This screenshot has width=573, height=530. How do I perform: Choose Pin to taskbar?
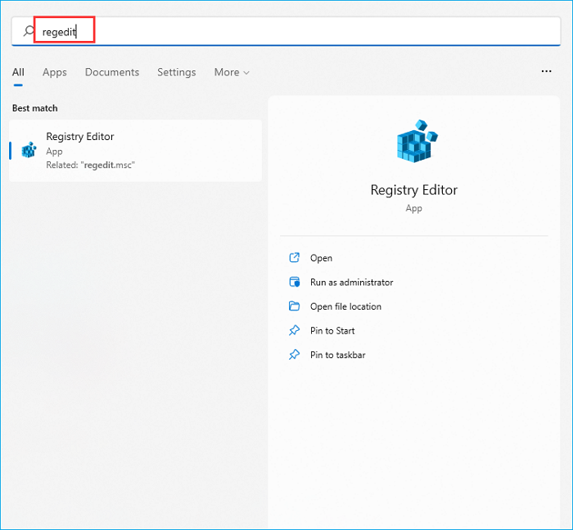[x=337, y=355]
